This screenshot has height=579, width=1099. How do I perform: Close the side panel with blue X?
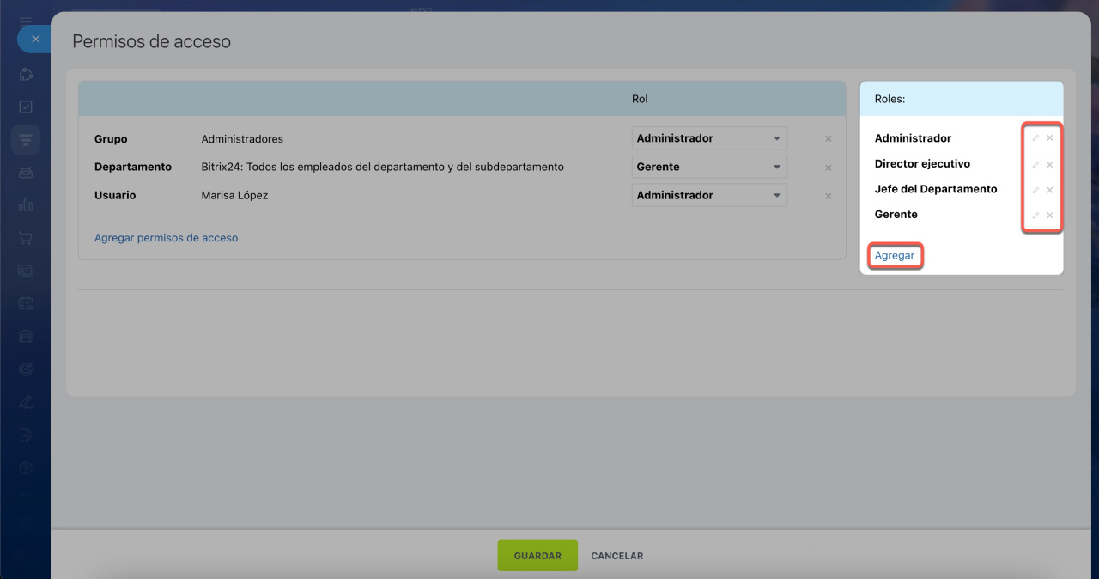coord(35,40)
